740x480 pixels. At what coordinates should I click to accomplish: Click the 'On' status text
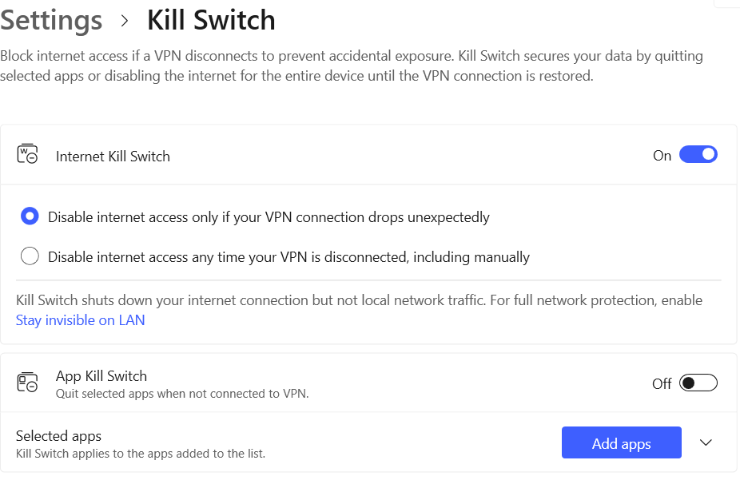point(662,156)
